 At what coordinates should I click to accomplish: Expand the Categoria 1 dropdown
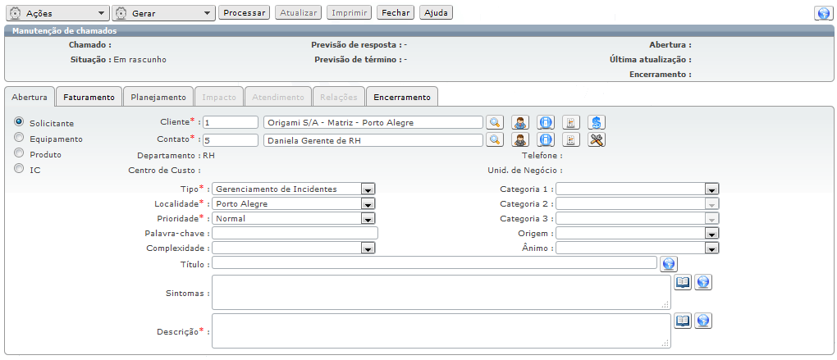tap(711, 189)
